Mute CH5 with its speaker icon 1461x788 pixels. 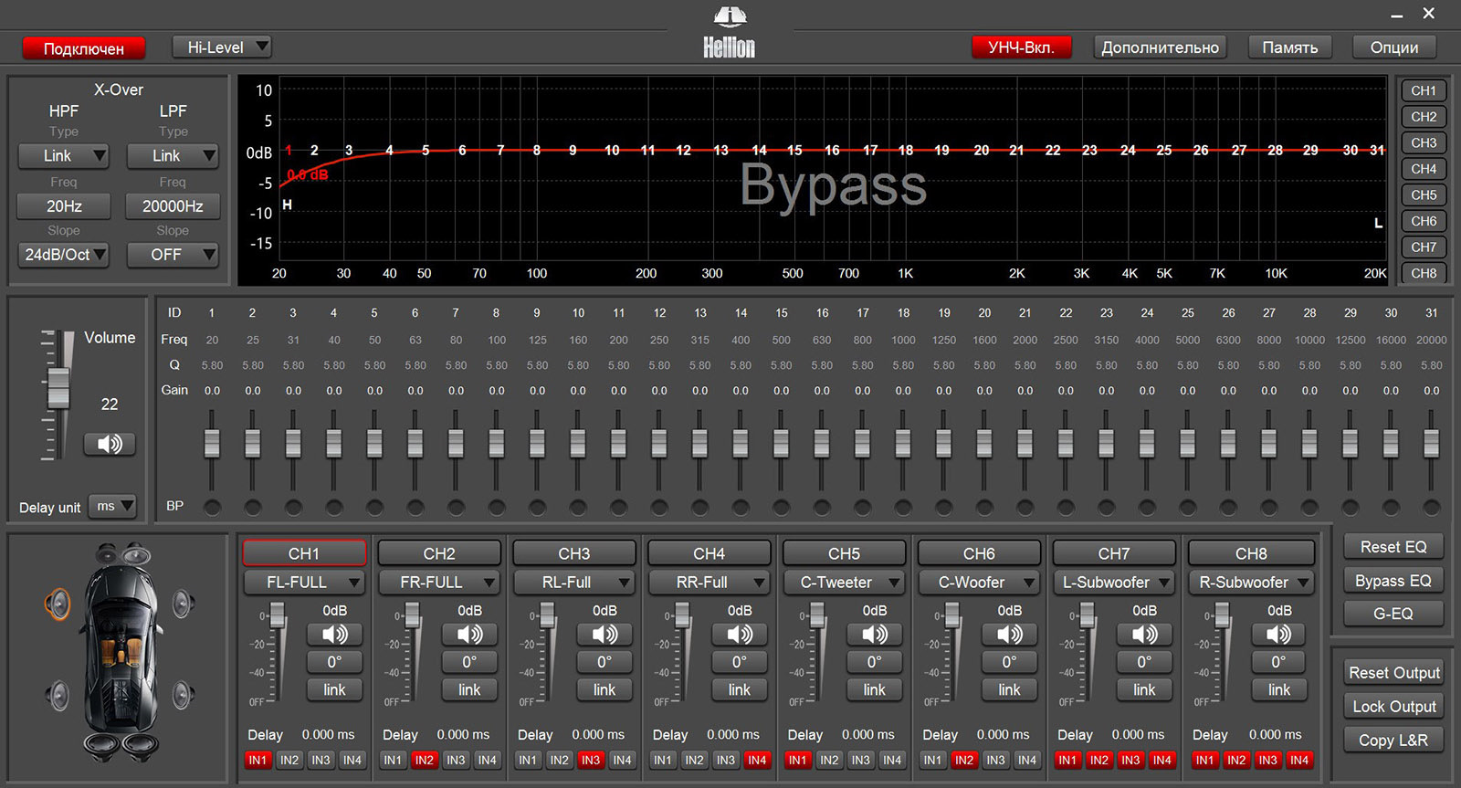[x=875, y=634]
